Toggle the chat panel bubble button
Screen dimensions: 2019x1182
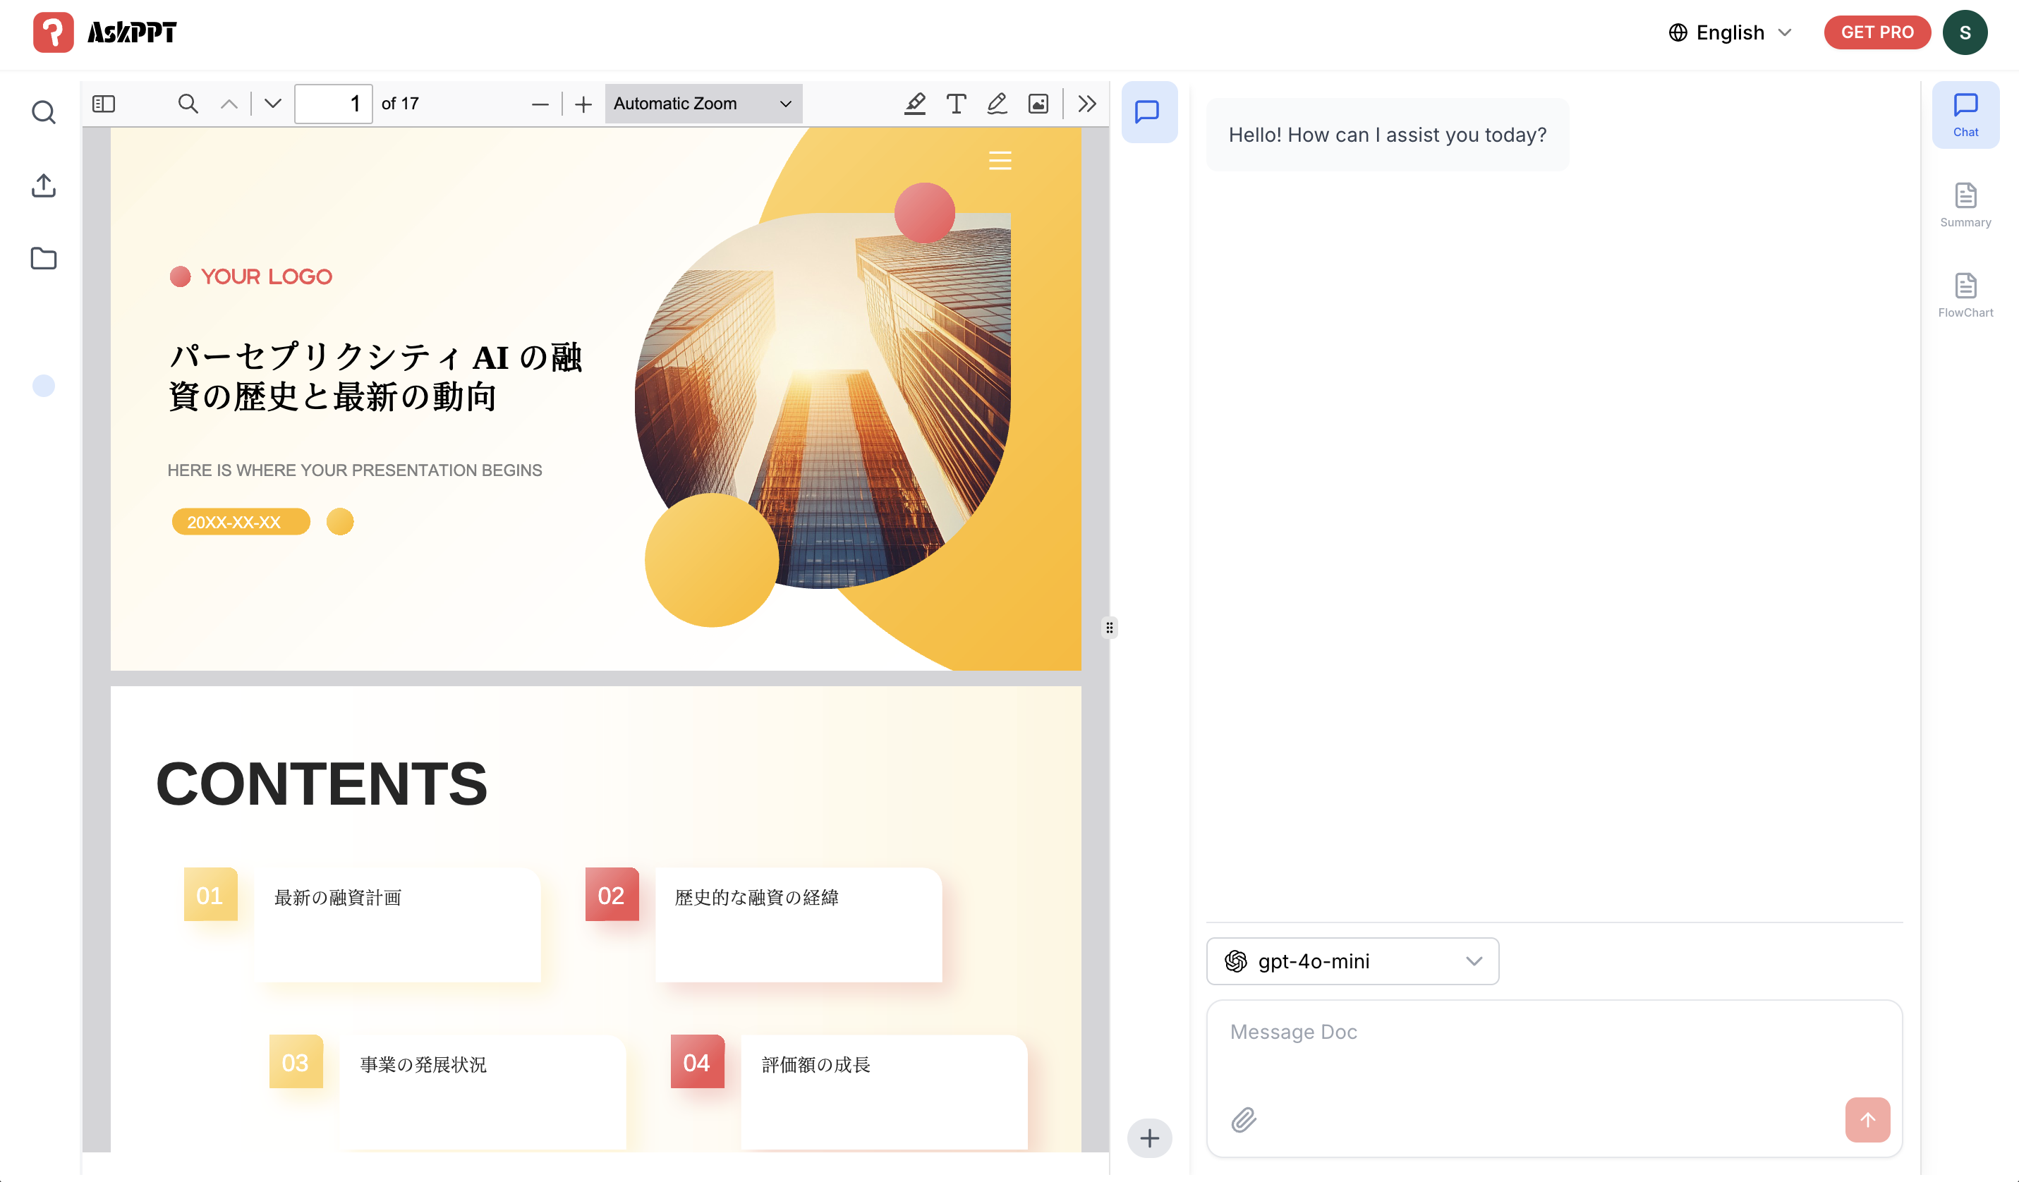pos(1148,111)
